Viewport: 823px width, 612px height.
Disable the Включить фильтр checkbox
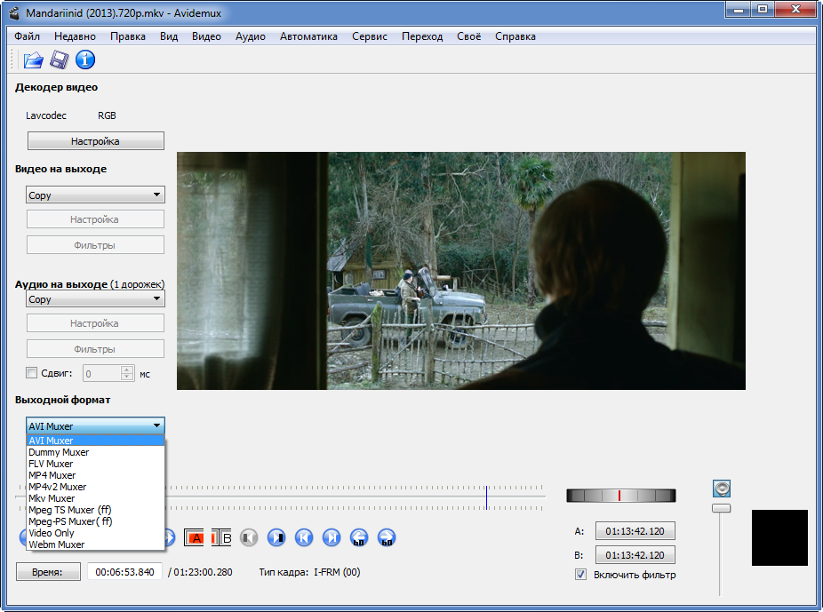[x=580, y=575]
